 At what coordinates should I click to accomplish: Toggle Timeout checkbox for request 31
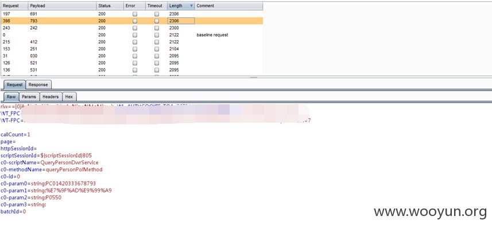157,56
